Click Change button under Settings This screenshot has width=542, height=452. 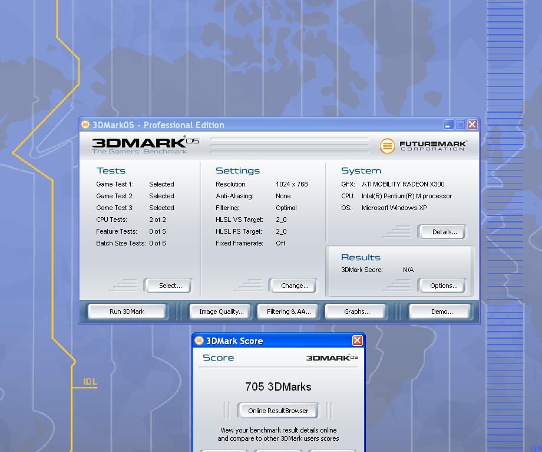pos(295,286)
